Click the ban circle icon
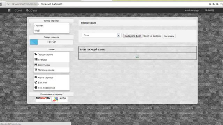223x125 pixels. point(36,82)
